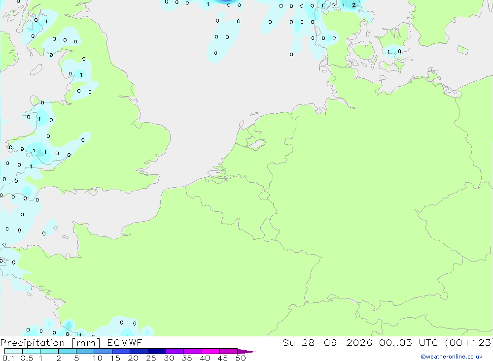Click the '00..03 UTC' time text
The image size is (493, 361).
point(408,342)
